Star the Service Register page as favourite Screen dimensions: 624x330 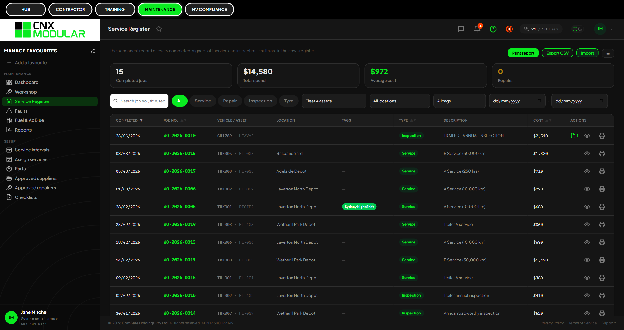(159, 29)
